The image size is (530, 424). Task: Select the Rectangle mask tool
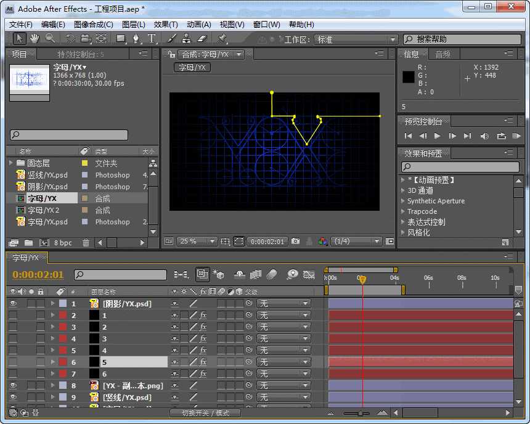121,39
